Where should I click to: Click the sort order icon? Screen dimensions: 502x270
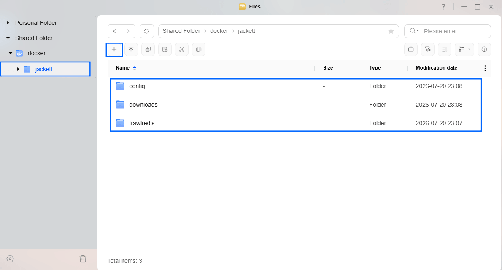coord(445,49)
